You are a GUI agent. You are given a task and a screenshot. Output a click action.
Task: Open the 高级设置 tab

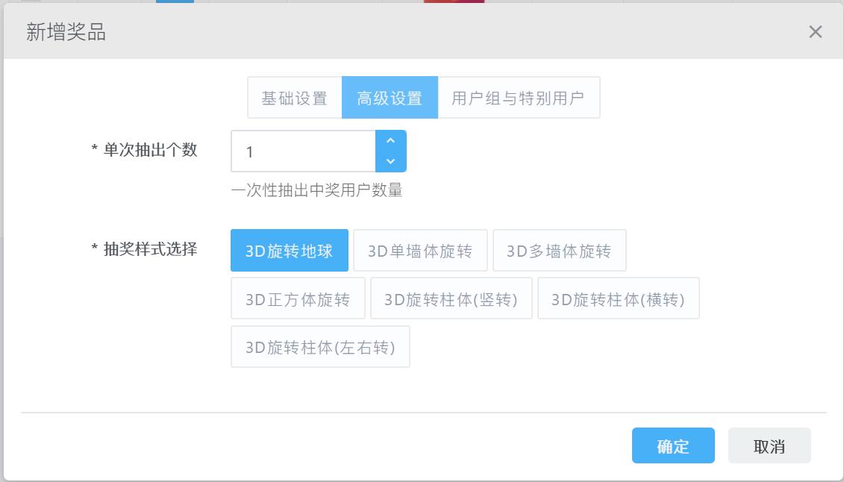[390, 98]
